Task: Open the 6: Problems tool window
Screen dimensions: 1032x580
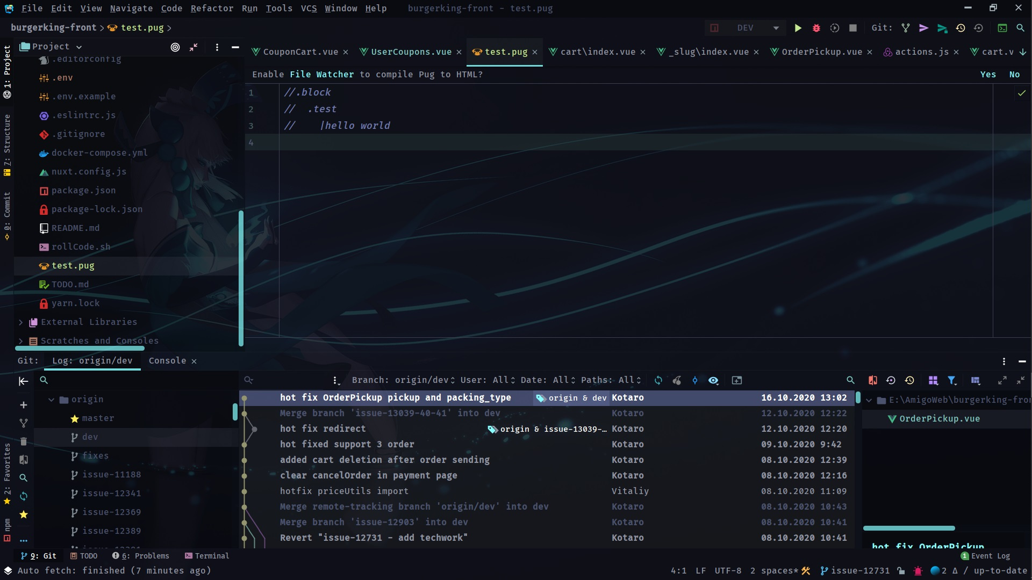Action: coord(141,556)
